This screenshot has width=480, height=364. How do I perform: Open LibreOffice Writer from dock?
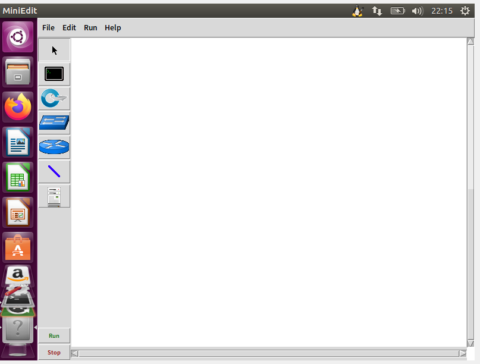click(x=18, y=142)
